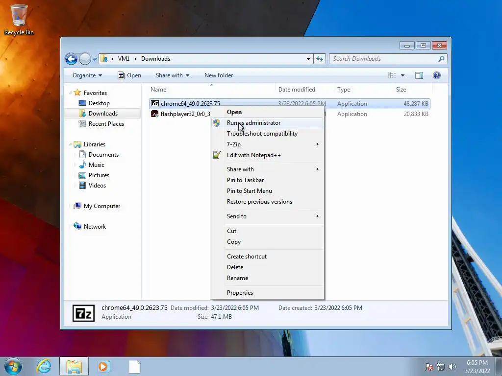Select Desktop under Favorites
Image resolution: width=502 pixels, height=376 pixels.
99,103
